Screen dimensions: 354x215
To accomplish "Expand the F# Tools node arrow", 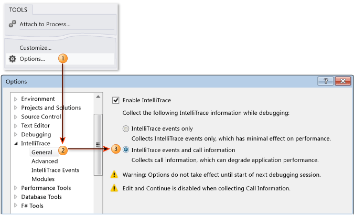I will pyautogui.click(x=16, y=206).
